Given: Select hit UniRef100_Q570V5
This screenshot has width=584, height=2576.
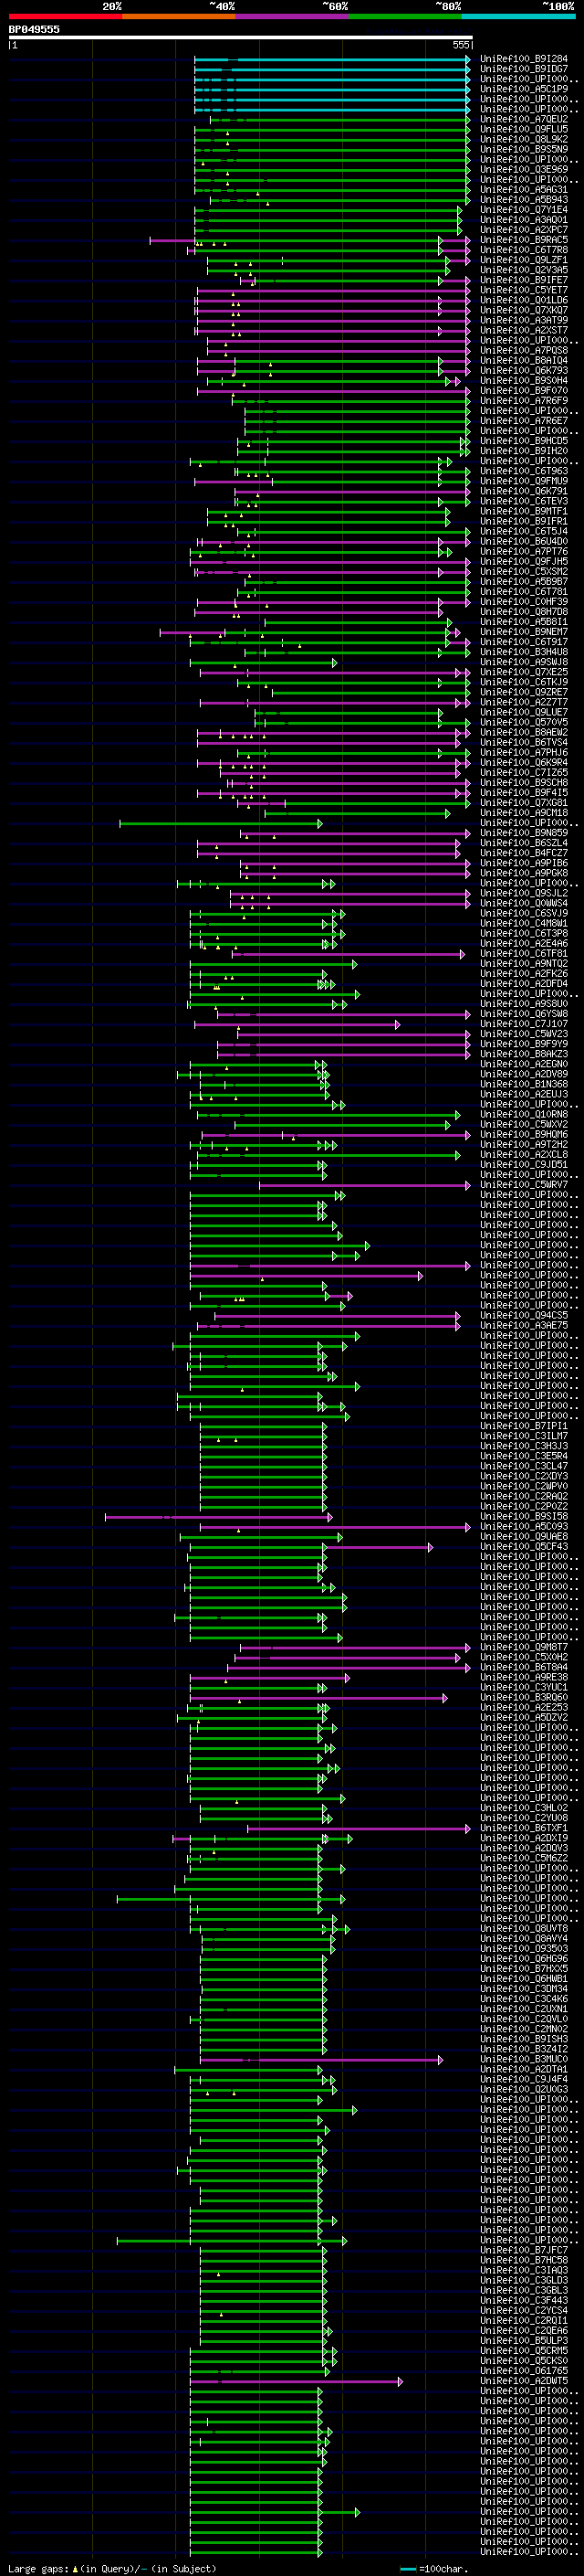Looking at the screenshot, I should click(523, 722).
